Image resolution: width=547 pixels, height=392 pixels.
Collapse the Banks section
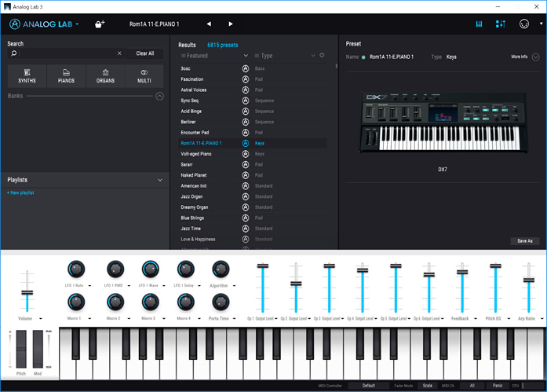159,96
